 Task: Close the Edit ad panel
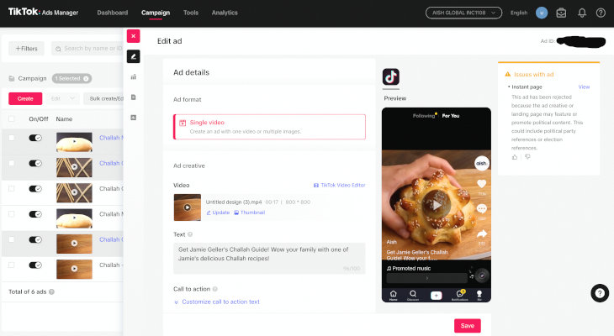coord(133,37)
